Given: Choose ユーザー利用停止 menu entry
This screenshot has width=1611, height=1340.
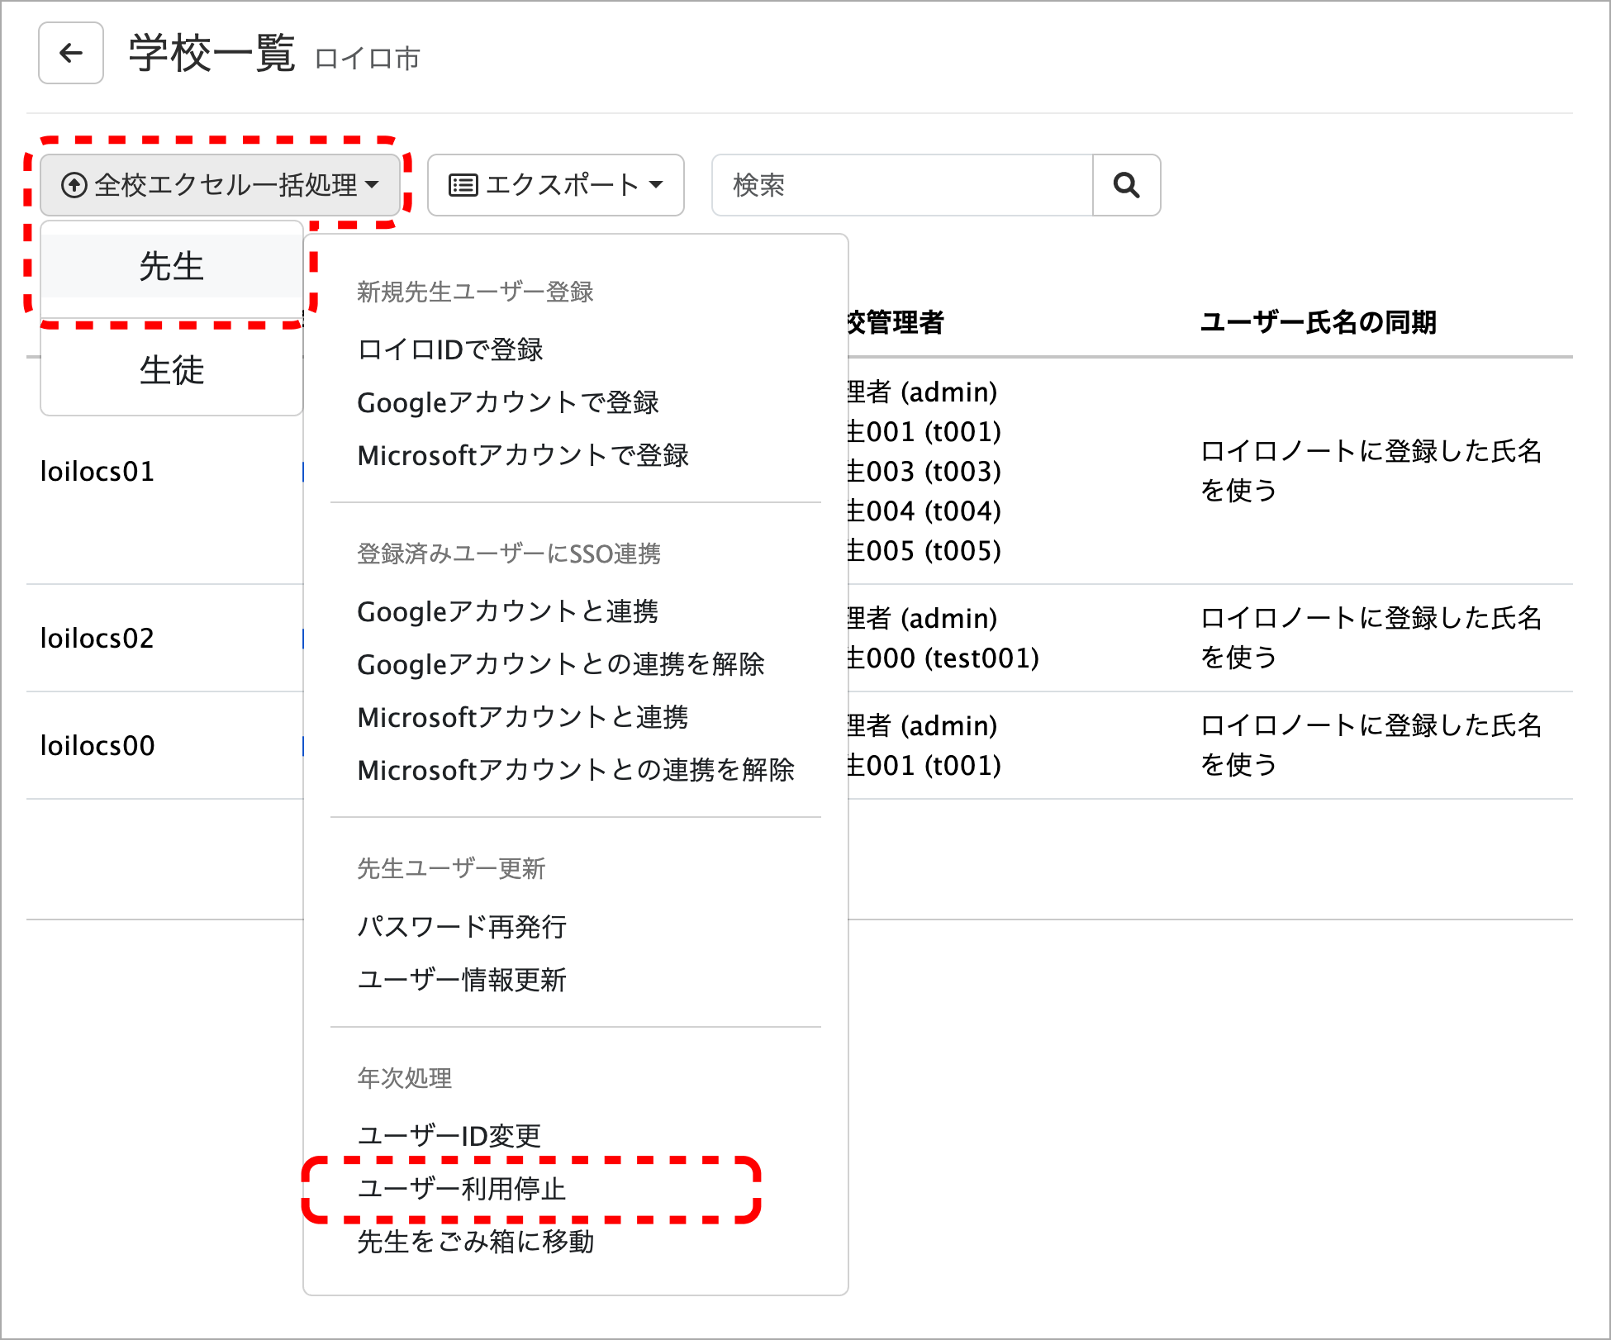Looking at the screenshot, I should coord(461,1188).
